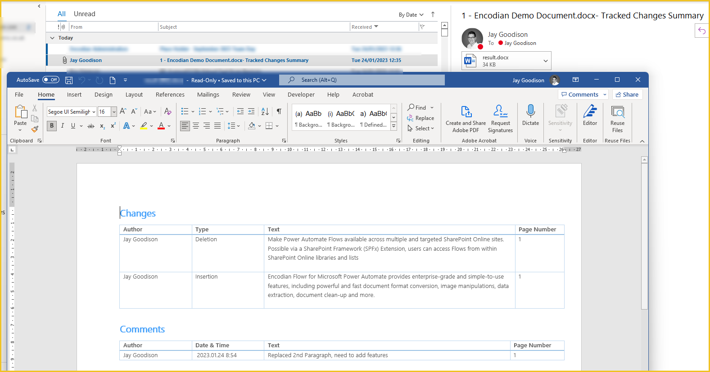The width and height of the screenshot is (710, 372).
Task: Collapse the ribbon with the chevron
Action: click(x=642, y=141)
